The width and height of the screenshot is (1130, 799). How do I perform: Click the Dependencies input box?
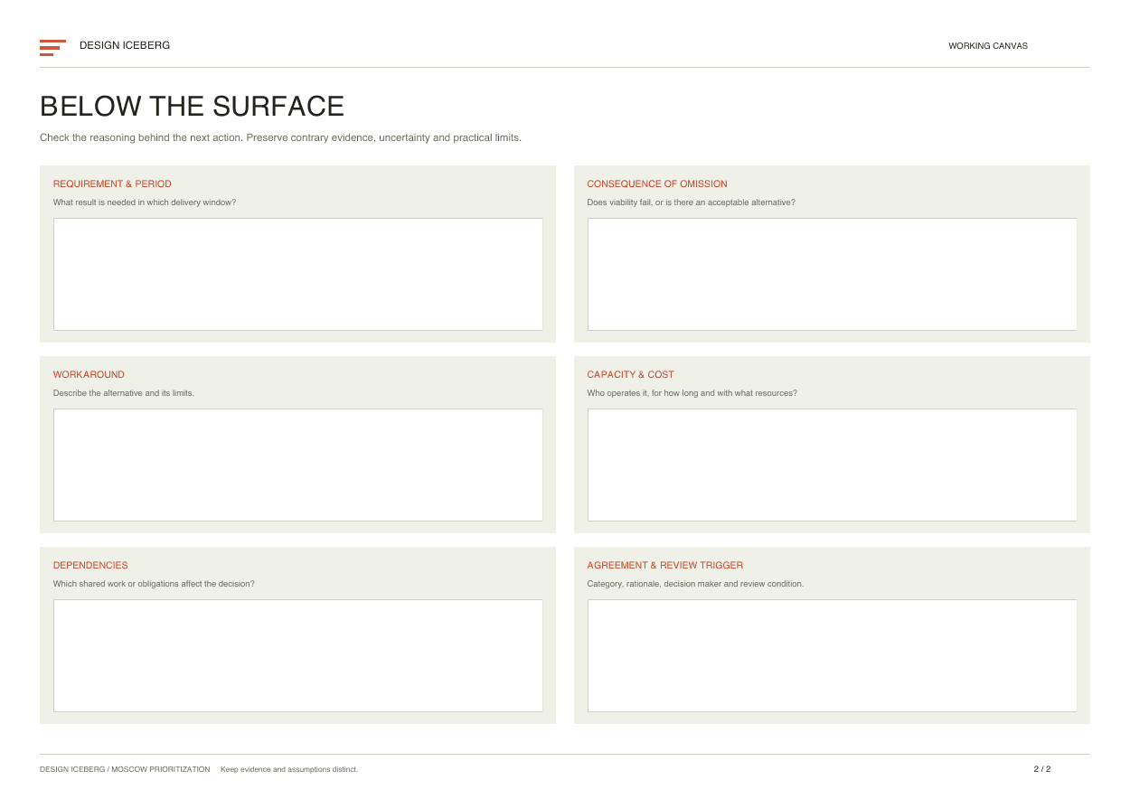[298, 655]
